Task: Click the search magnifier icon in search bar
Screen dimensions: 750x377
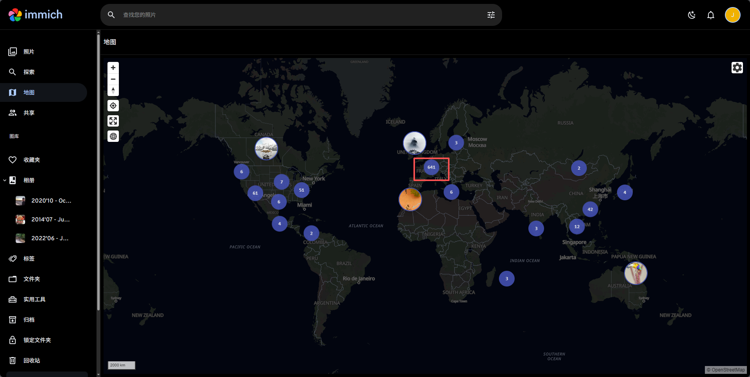Action: [x=111, y=15]
